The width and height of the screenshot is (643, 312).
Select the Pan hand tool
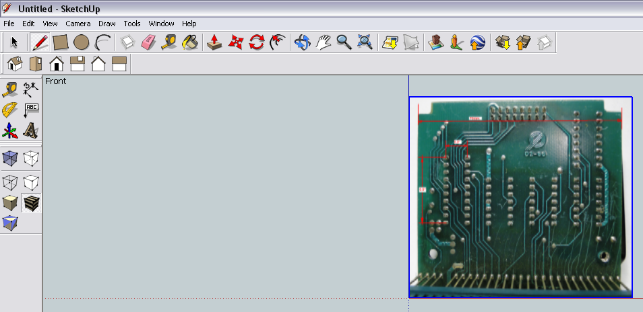pyautogui.click(x=324, y=42)
